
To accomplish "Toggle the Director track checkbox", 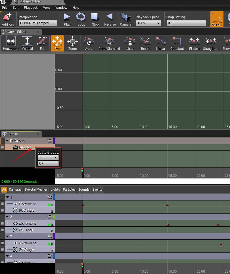I will [2, 147].
